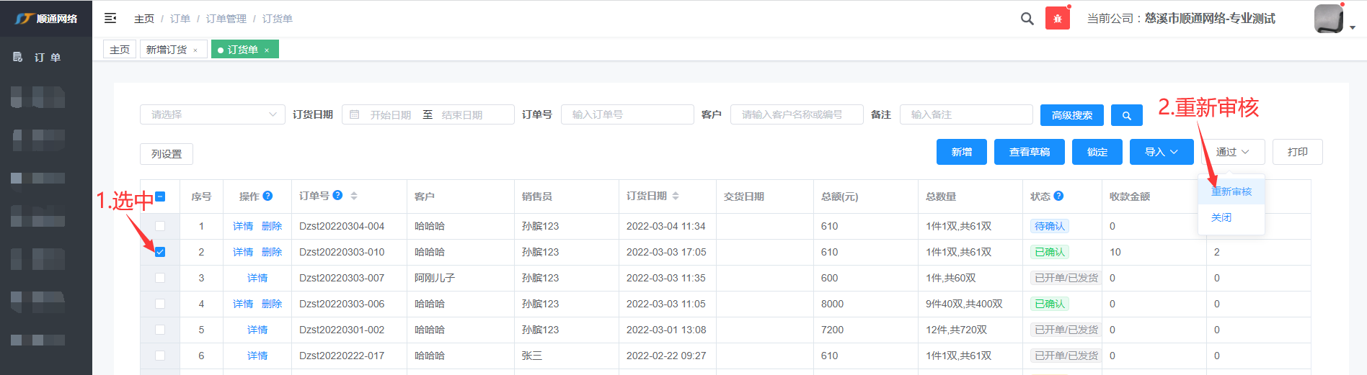Check the checkbox for row 4
Screen dimensions: 1367x375
point(160,304)
